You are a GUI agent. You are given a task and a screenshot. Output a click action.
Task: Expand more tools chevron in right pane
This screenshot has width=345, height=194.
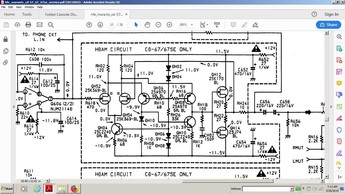tap(339, 168)
